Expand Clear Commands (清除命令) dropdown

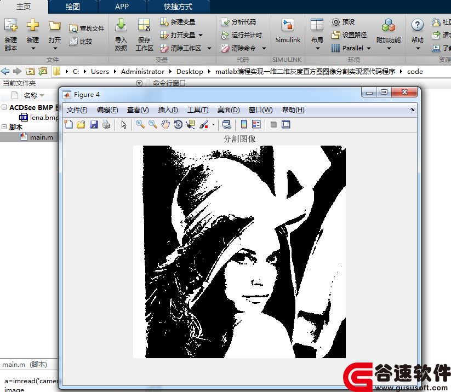coord(264,49)
